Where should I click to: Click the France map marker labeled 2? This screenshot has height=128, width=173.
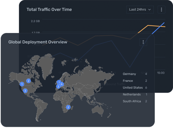coord(58,86)
